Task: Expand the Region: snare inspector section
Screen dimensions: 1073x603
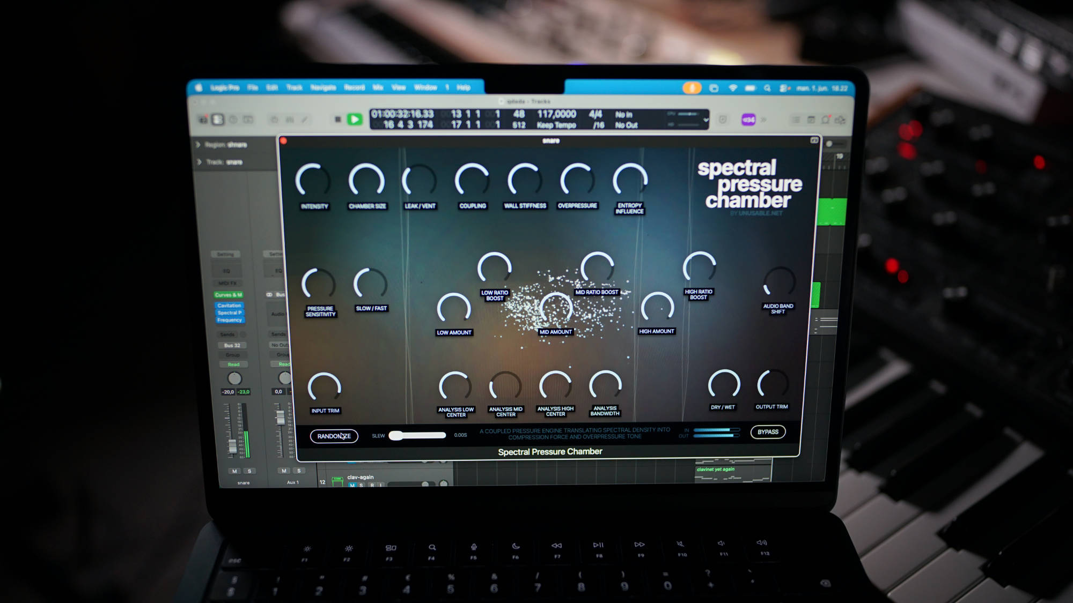Action: [x=198, y=145]
